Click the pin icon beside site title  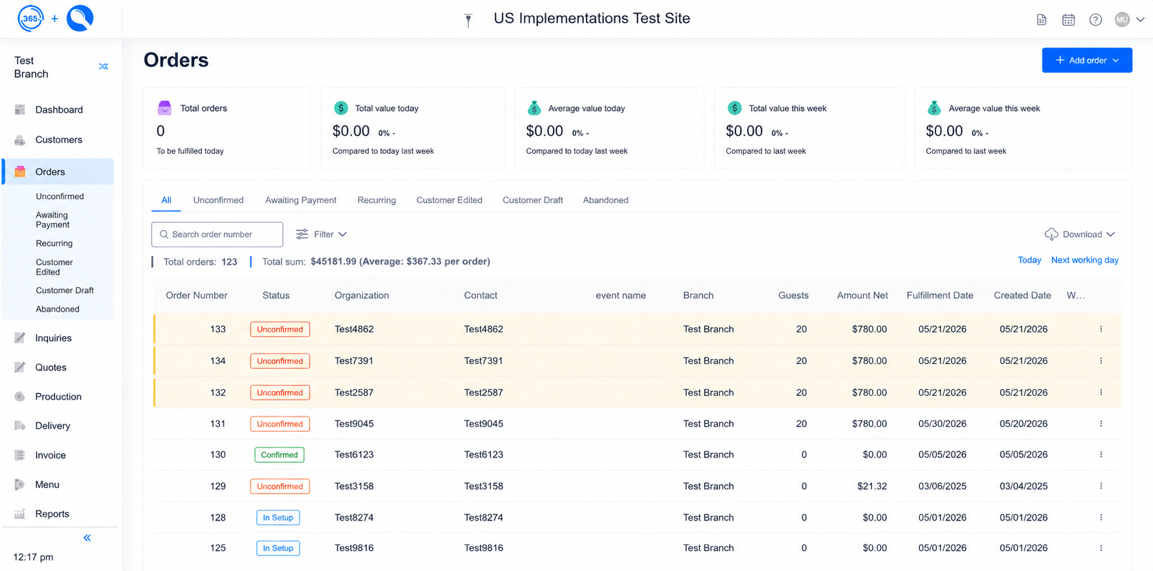(469, 20)
